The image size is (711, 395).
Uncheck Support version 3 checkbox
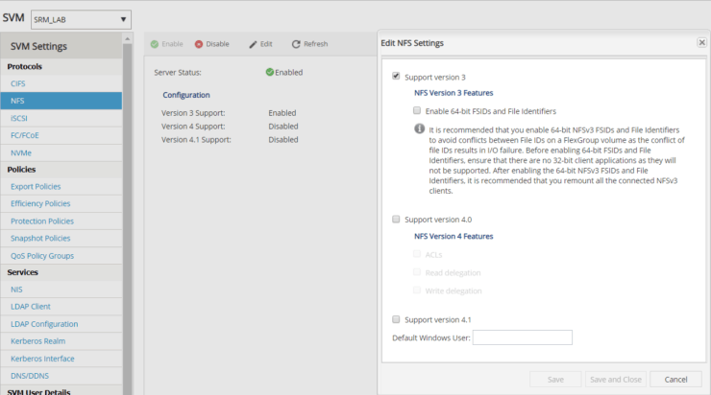(396, 77)
